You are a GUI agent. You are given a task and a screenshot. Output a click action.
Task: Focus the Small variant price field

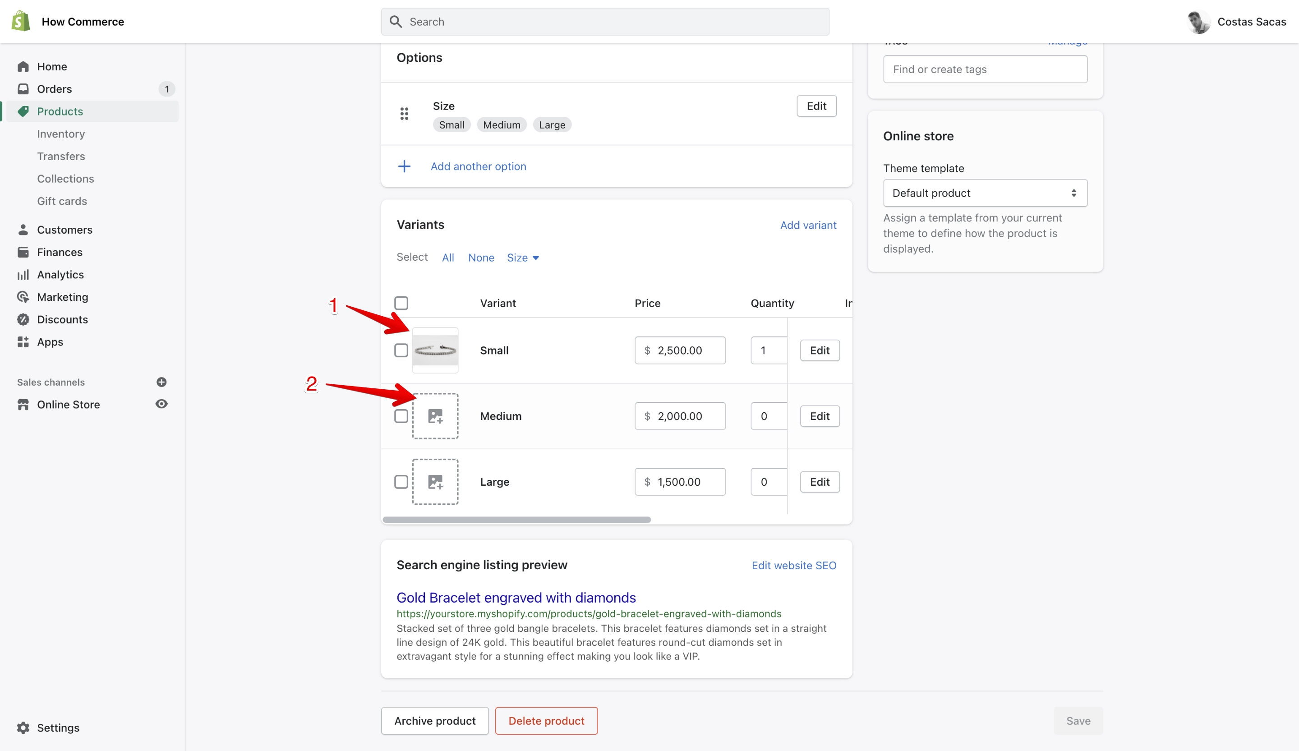[680, 350]
